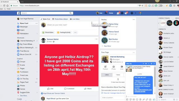This screenshot has height=101, width=179.
Task: Open chat with Mustapha Ledou contact
Action: (x=166, y=33)
